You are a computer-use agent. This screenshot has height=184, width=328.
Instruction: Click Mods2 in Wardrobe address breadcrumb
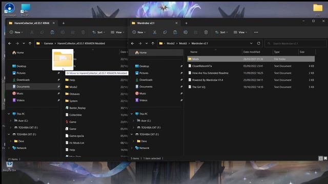click(171, 43)
